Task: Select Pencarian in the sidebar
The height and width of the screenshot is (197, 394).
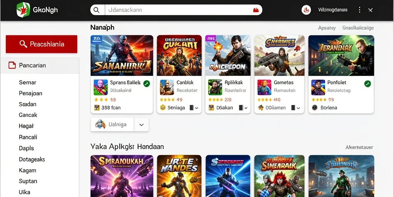Action: (40, 65)
